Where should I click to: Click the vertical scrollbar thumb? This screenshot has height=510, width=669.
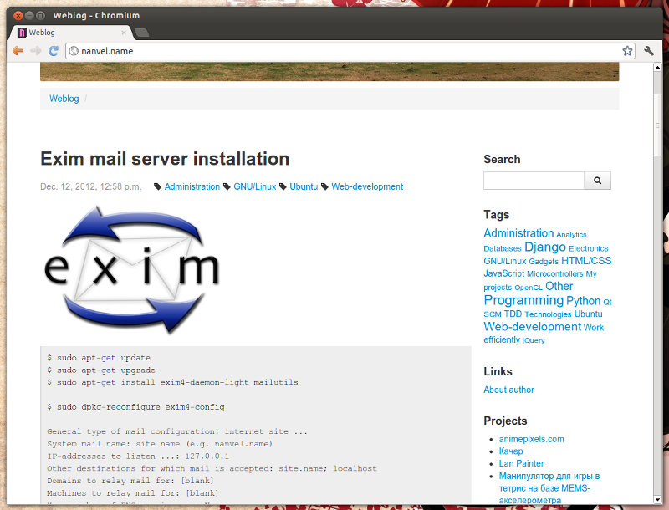pyautogui.click(x=657, y=125)
